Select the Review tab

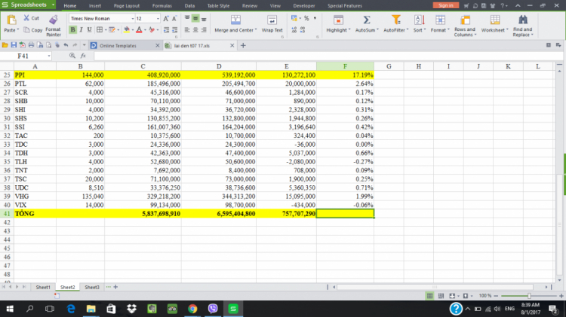click(x=250, y=6)
